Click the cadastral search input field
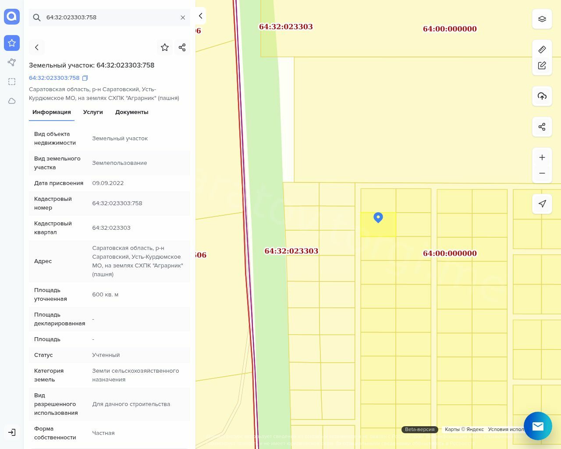Screen dimensions: 561x449 coord(110,18)
